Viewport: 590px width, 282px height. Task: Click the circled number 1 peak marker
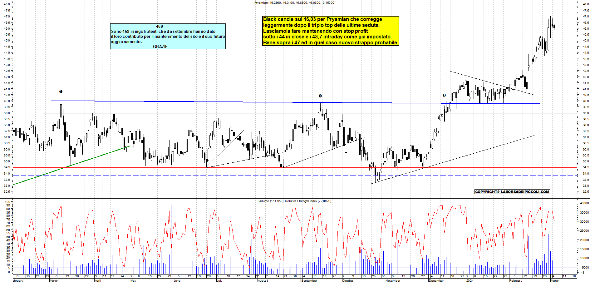coord(61,92)
